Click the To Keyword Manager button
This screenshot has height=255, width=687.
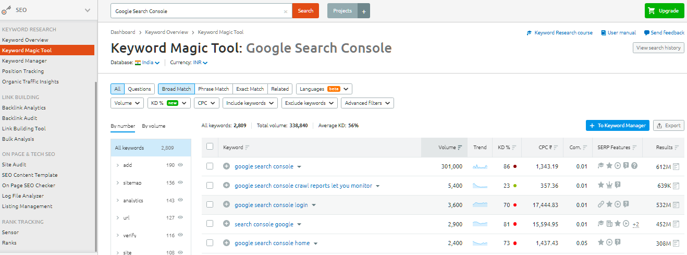[x=618, y=126]
